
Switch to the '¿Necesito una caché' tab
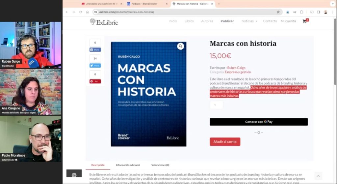[101, 4]
